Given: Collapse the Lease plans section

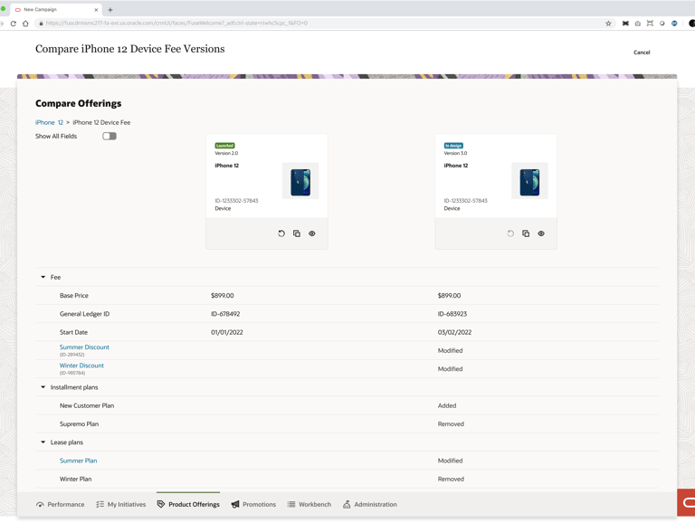Looking at the screenshot, I should 43,442.
